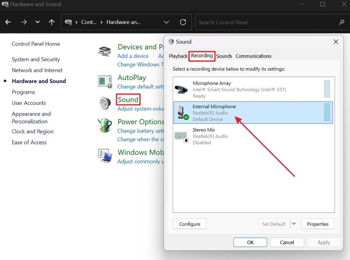Click 'Change when the computer sleeps' link
Screen dimensions: 350x260
point(140,139)
